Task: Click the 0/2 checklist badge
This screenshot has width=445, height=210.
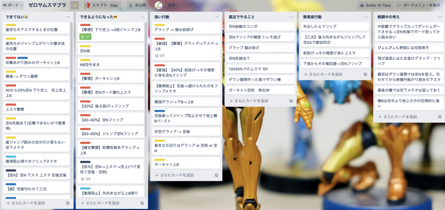Action: tap(85, 179)
